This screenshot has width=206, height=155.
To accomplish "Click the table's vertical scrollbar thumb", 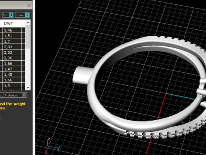I will pyautogui.click(x=28, y=37).
